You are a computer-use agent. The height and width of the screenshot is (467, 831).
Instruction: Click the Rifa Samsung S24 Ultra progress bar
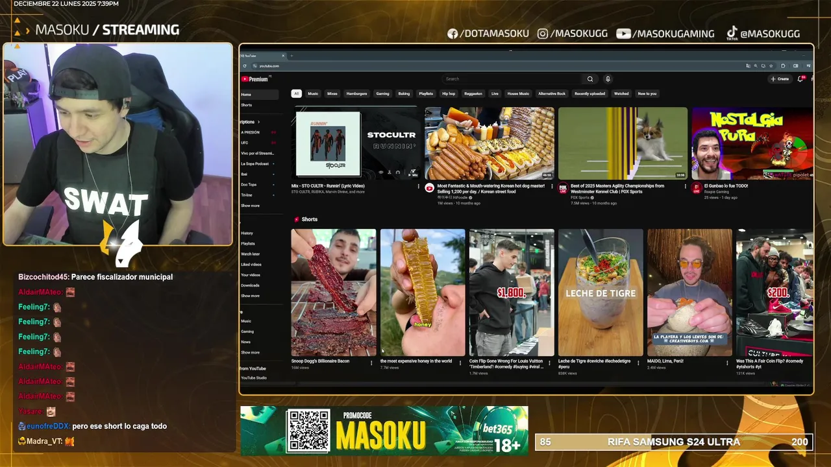coord(674,442)
